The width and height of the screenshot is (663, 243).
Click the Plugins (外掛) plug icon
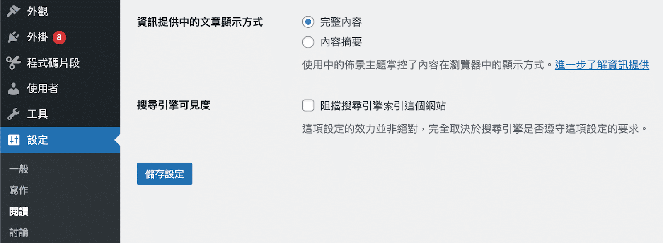click(14, 37)
